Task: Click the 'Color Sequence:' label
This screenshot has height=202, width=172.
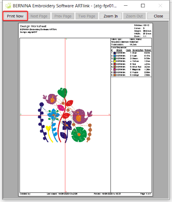Action: click(119, 47)
